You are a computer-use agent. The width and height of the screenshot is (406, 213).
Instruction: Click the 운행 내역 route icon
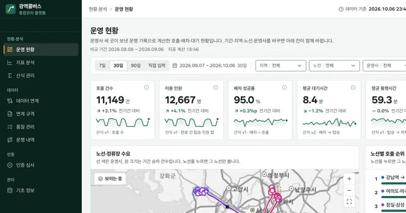click(10, 140)
